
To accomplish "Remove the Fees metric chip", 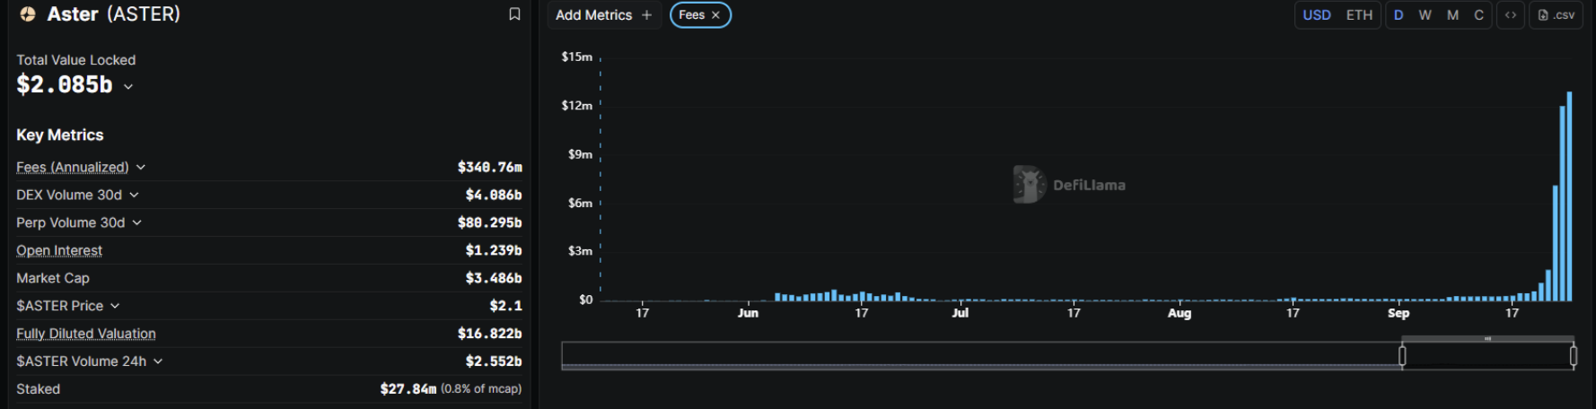I will pos(715,15).
